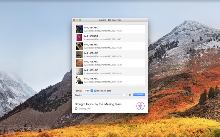
Task: Click the IMG_1524.HEIC file name
Action: 91,28
